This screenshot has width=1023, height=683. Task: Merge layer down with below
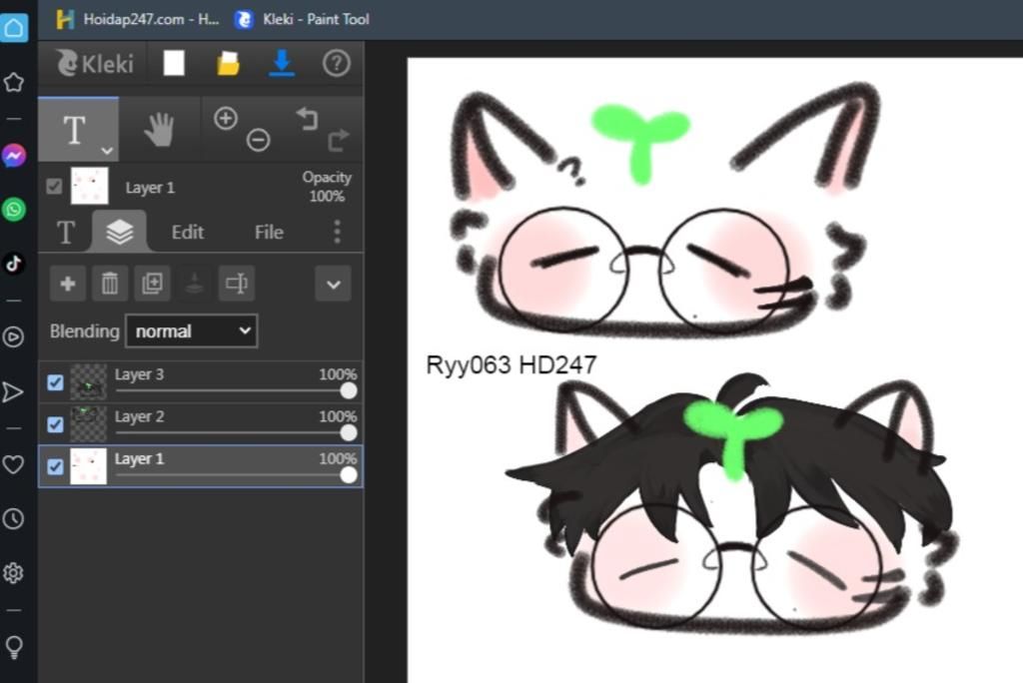(194, 284)
